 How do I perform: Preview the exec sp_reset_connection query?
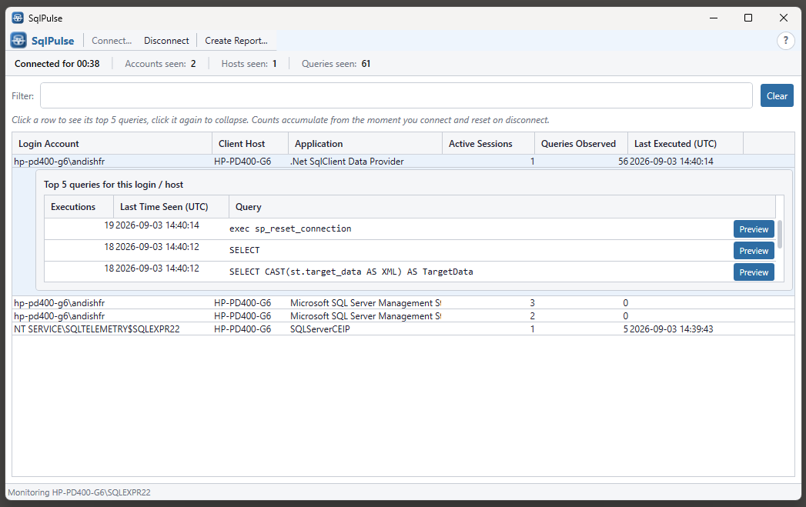pos(754,229)
